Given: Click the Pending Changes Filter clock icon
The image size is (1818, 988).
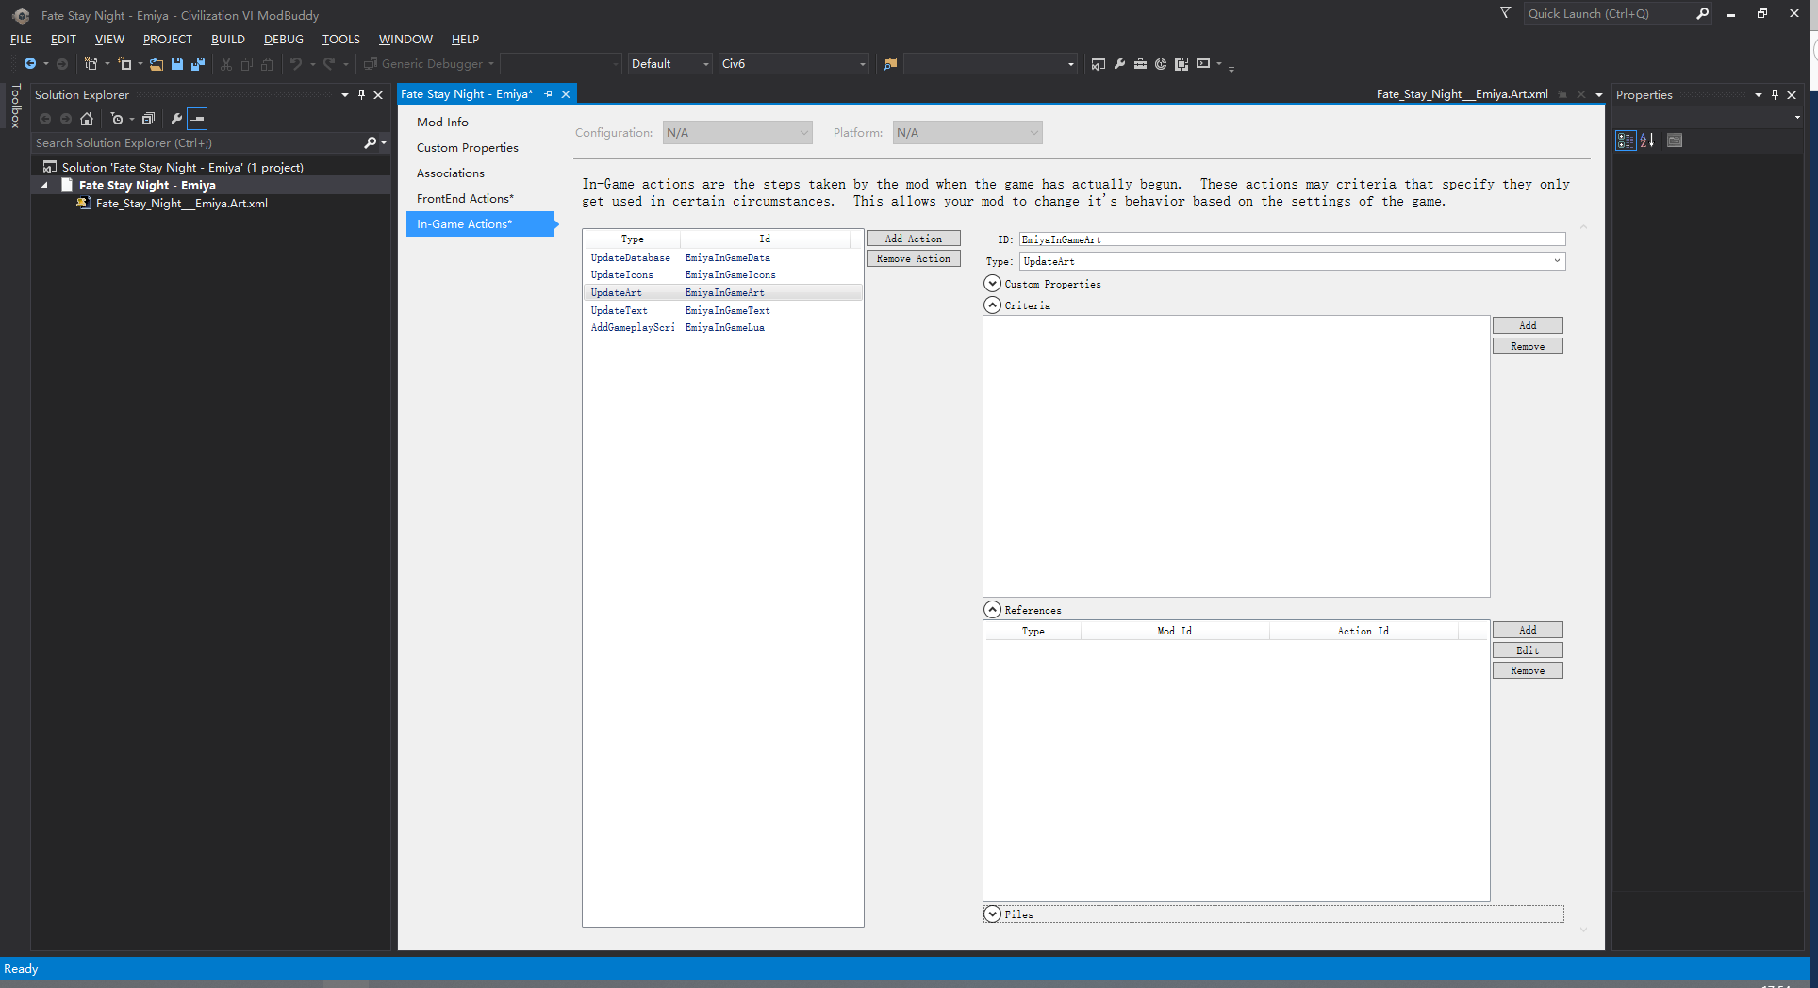Looking at the screenshot, I should (117, 119).
